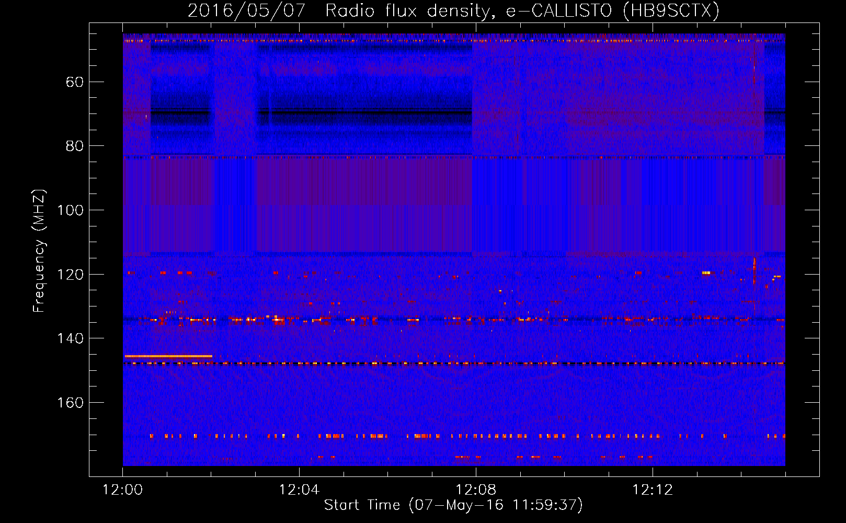Screen dimensions: 846x523
Task: Click the '12:12' time tick label
Action: coord(653,490)
